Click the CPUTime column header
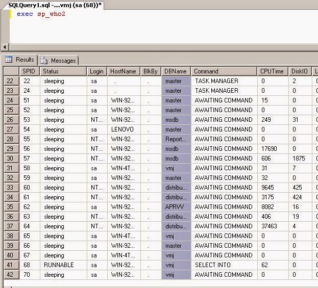Viewport: 318px width, 288px height. (x=273, y=71)
